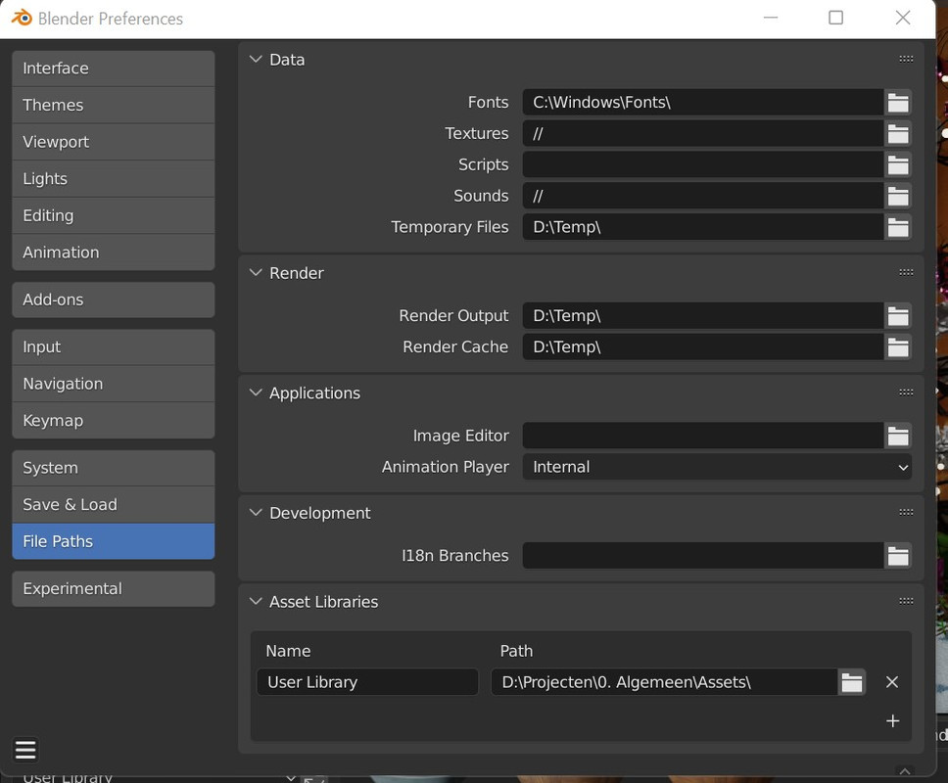Click the Render panel drag grip
Screen dimensions: 948x783
click(x=906, y=272)
